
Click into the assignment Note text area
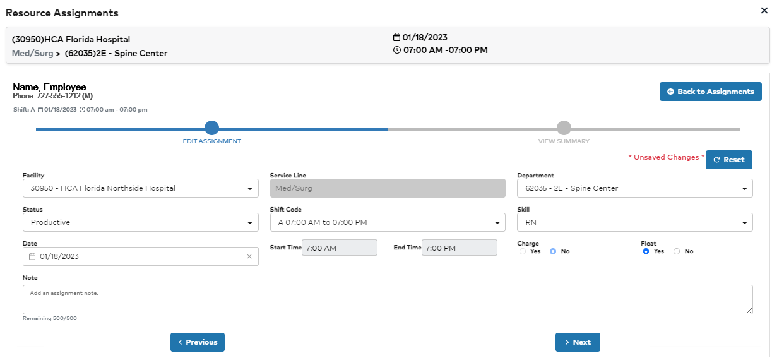pos(388,299)
